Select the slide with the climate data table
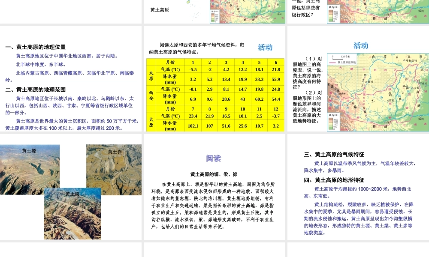This screenshot has width=429, height=257. pyautogui.click(x=214, y=79)
